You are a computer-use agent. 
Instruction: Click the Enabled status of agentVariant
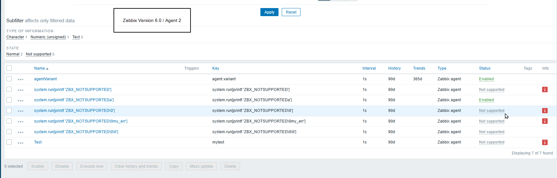pos(486,79)
